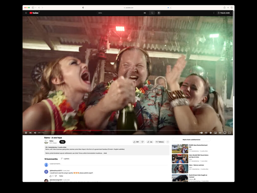The image size is (257, 193).
Task: Dislike the comment about Spotify
Action: click(56, 176)
